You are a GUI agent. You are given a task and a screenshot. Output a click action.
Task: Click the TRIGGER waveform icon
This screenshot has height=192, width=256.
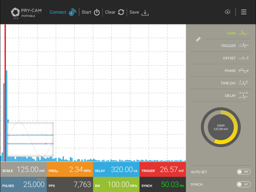point(243,45)
